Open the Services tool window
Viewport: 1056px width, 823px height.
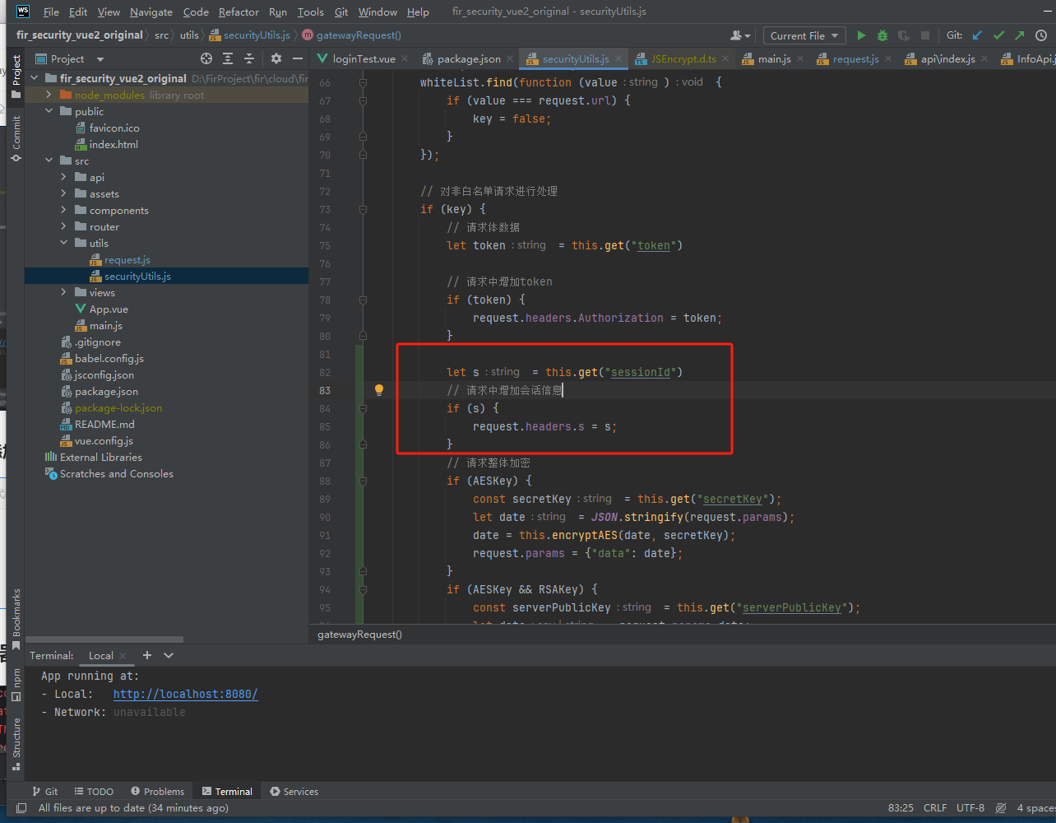pos(294,791)
